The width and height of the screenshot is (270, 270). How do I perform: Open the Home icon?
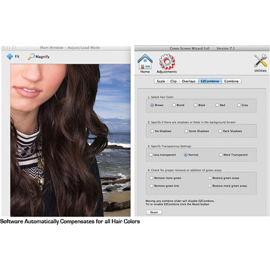(145, 62)
